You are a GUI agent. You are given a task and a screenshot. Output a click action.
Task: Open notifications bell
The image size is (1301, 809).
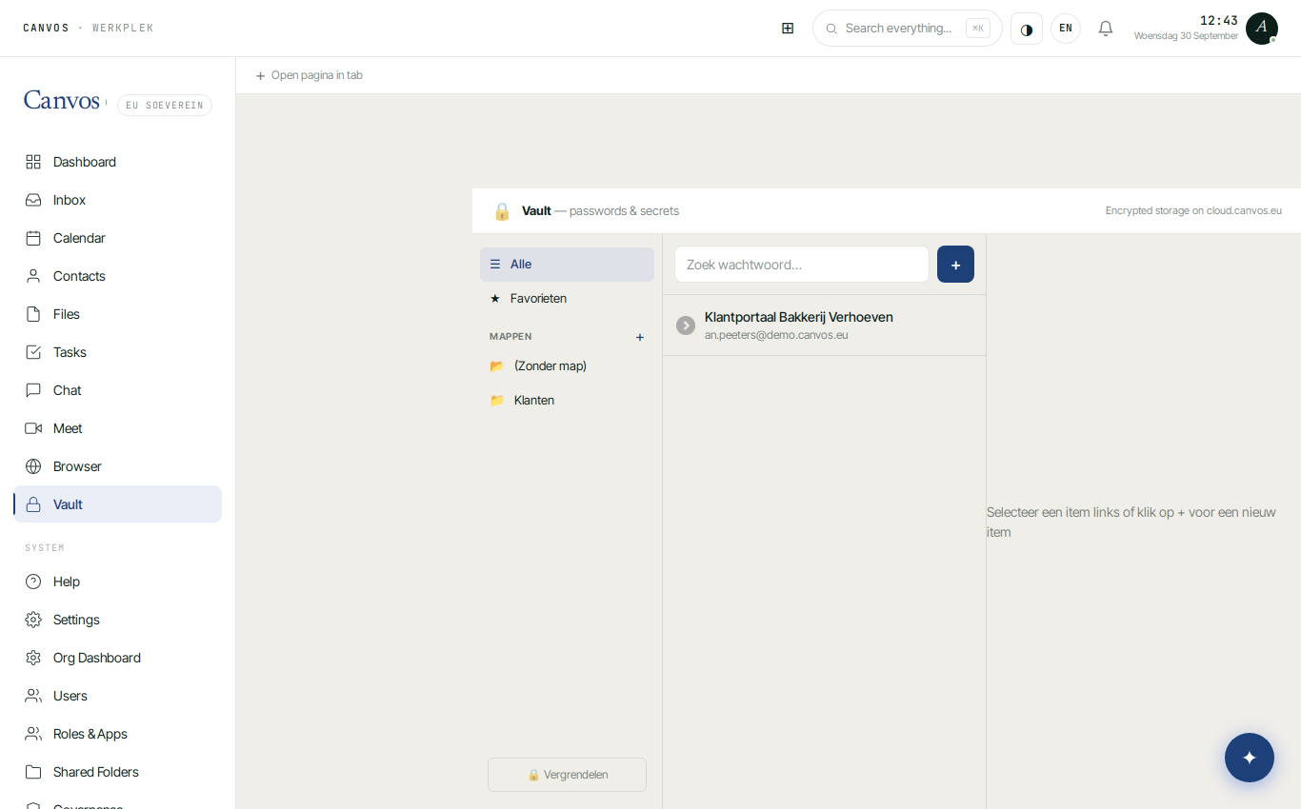coord(1106,29)
